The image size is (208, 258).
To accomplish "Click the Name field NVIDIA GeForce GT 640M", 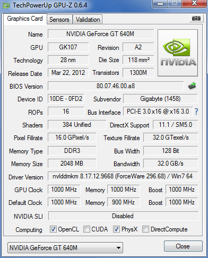I will 101,34.
